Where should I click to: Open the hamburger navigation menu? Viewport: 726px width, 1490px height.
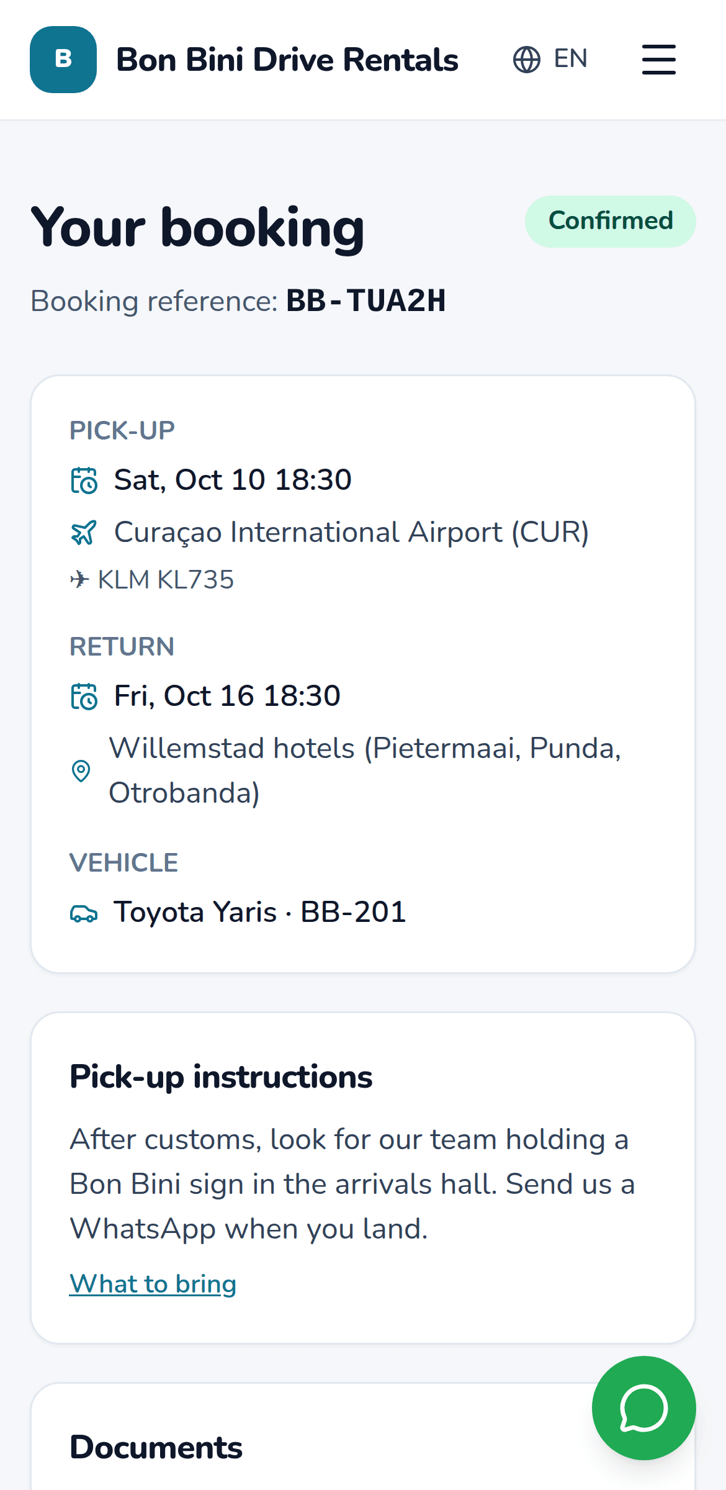[658, 60]
